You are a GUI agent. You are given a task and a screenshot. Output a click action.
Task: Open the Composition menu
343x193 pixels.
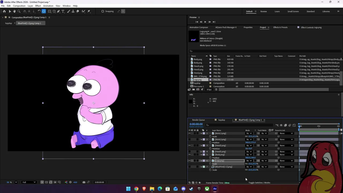[x=19, y=6]
